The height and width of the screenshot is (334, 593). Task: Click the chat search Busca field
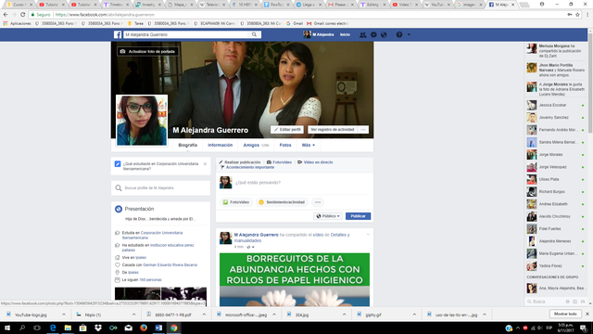point(546,302)
